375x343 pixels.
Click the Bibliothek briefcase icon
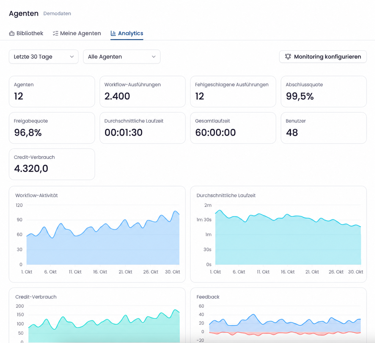(12, 33)
